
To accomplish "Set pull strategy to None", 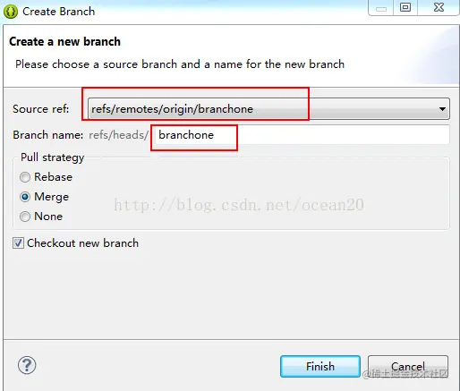I will 25,217.
